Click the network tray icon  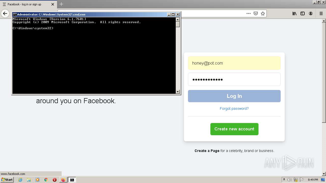click(296, 180)
